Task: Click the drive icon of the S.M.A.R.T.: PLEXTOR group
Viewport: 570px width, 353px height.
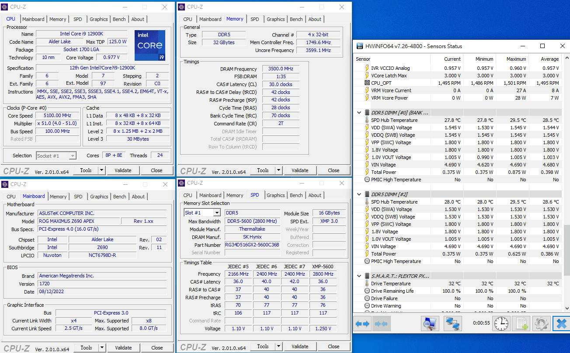Action: (367, 276)
